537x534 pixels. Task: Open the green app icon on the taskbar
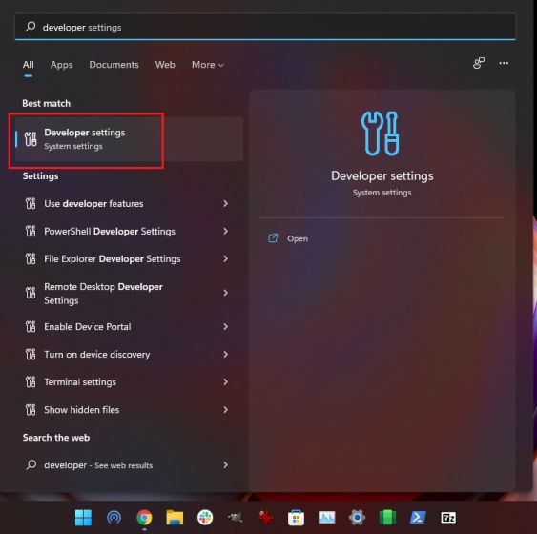[387, 518]
